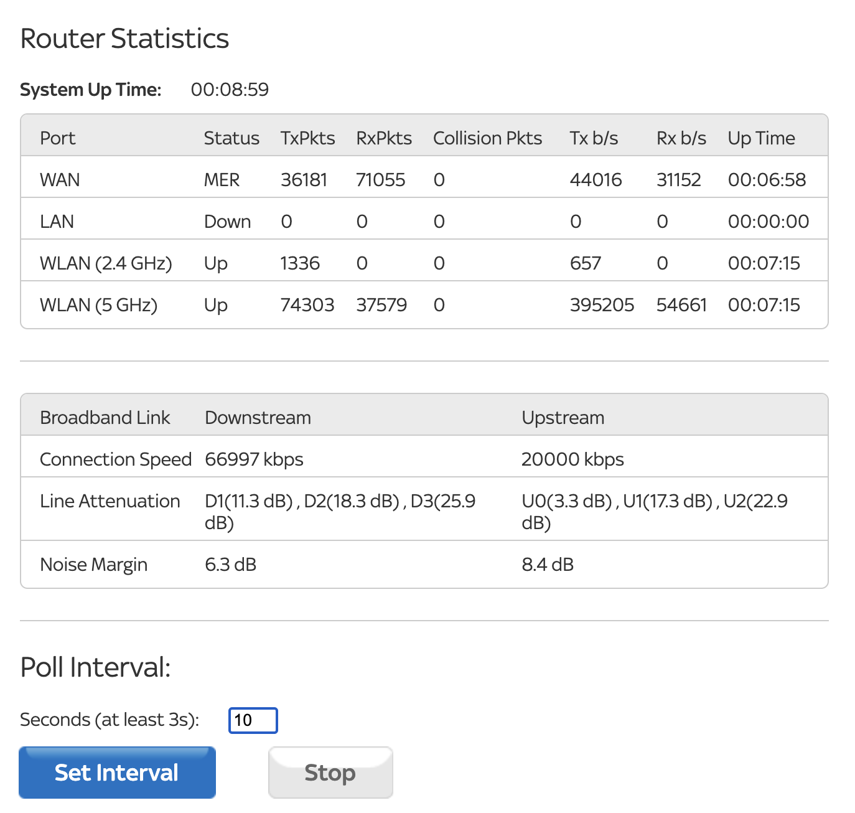The height and width of the screenshot is (813, 855).
Task: Click the upstream noise margin 8.4 dB
Action: click(x=548, y=565)
